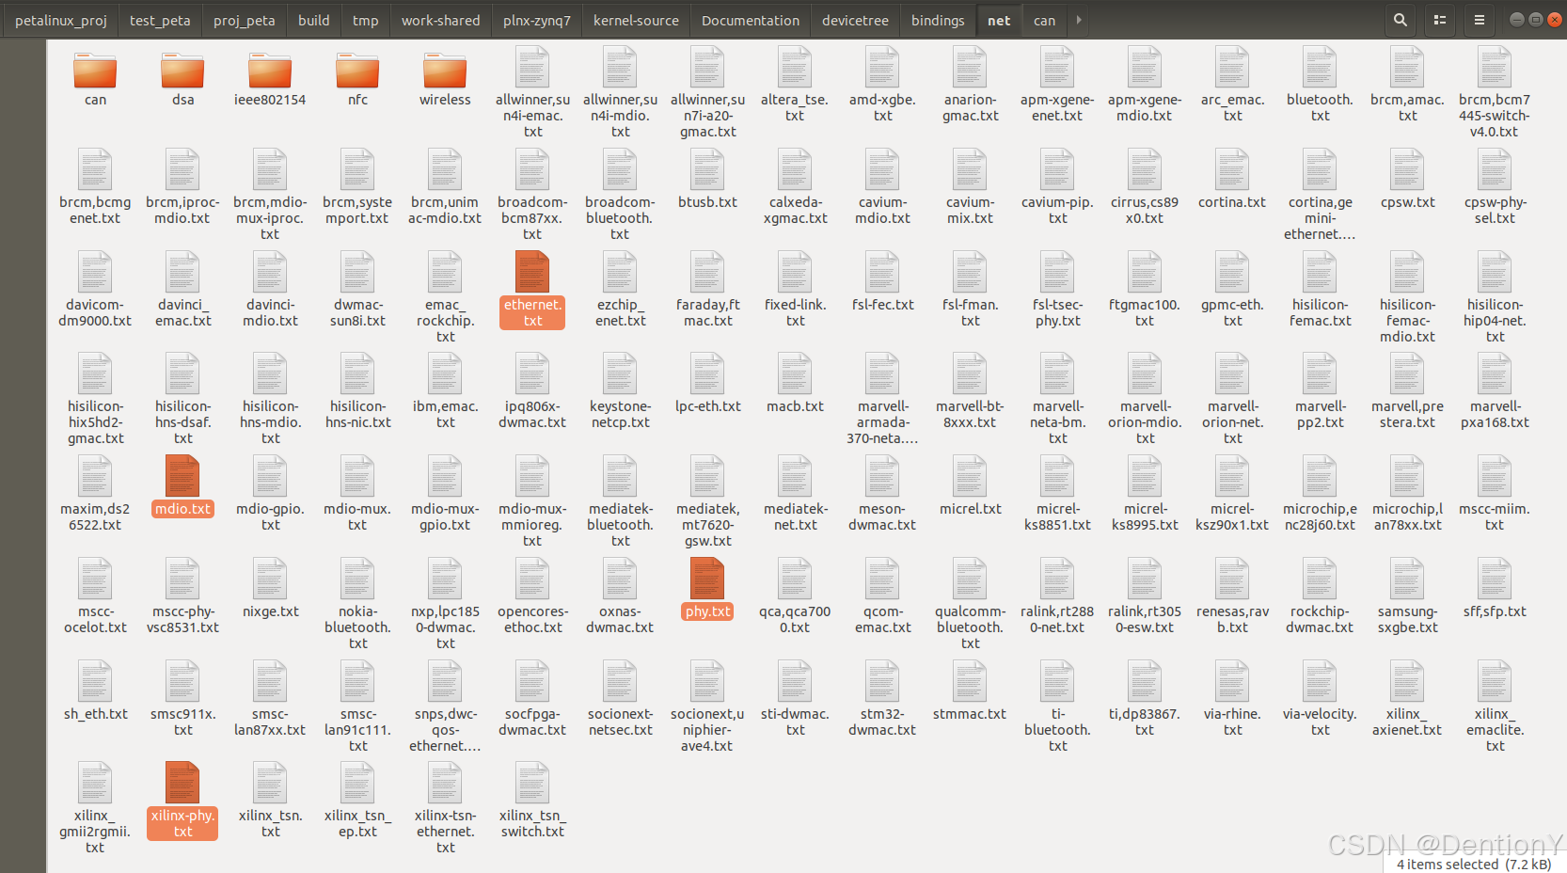This screenshot has height=873, width=1567.
Task: Go to Documentation path segment
Action: [751, 20]
